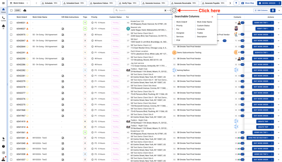Image resolution: width=282 pixels, height=162 pixels.
Task: Open the hamburger menu at top left
Action: (3, 3)
